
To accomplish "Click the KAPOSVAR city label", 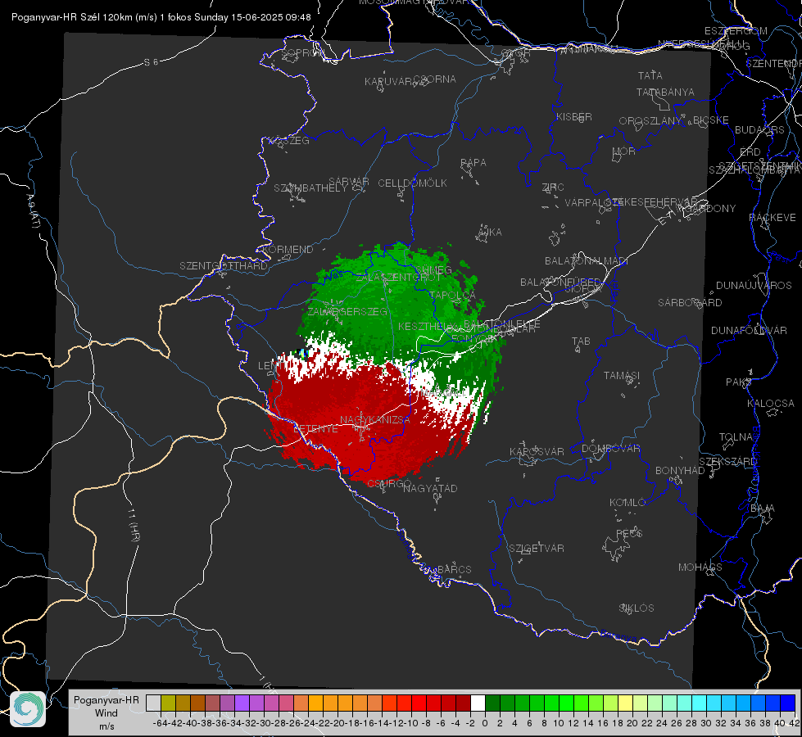I will [x=537, y=451].
